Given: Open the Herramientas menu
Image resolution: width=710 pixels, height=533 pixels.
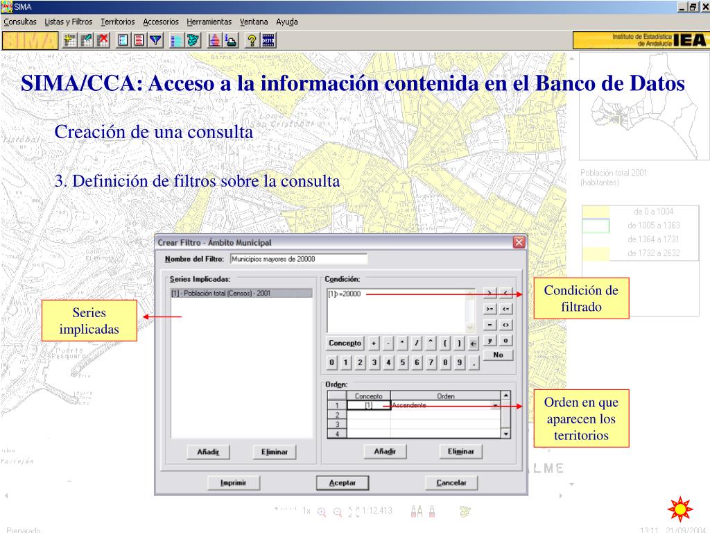Looking at the screenshot, I should (x=209, y=22).
